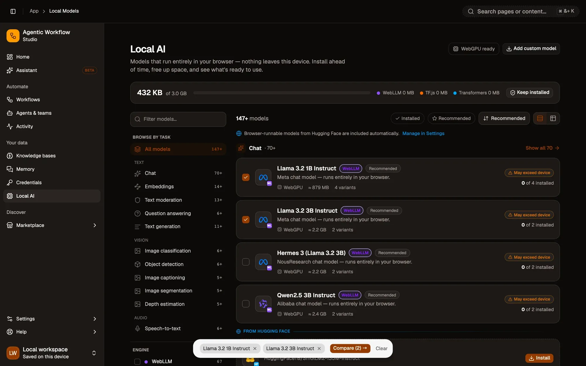Screen dimensions: 586x366
Task: Select the Text generation icon
Action: [x=137, y=227]
